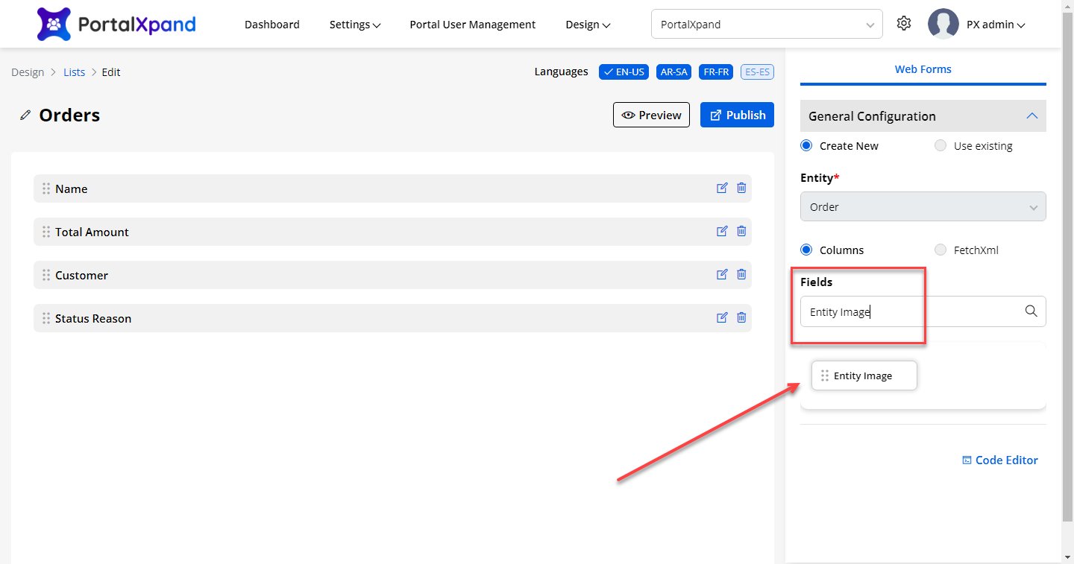
Task: Open the Code Editor link
Action: click(x=1000, y=460)
